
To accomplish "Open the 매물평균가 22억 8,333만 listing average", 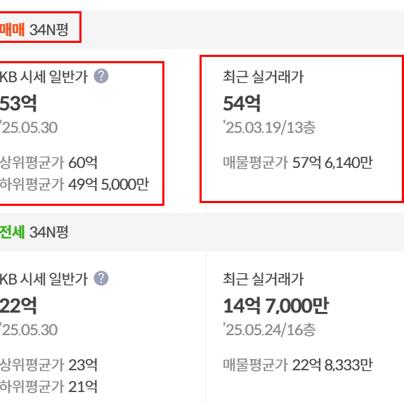I will pos(298,365).
